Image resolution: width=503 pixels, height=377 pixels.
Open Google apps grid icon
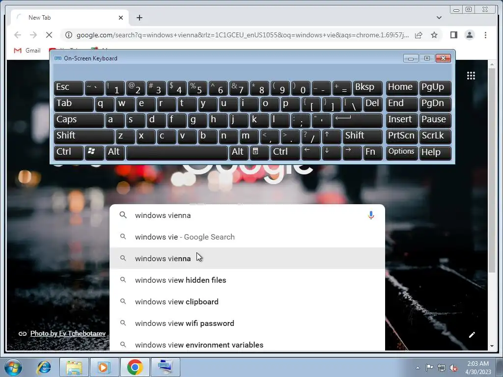point(471,76)
